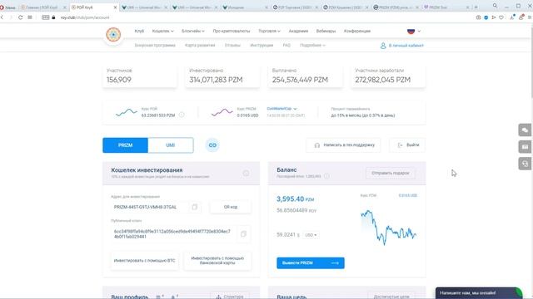Open the Russian flag language dropdown
Image resolution: width=533 pixels, height=299 pixels.
(x=414, y=32)
